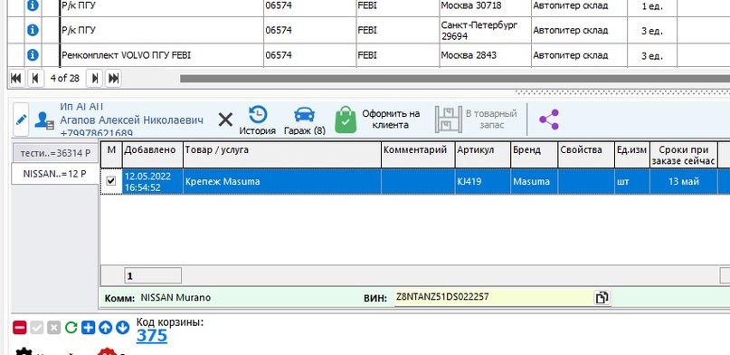Click Ед.изм column header
The height and width of the screenshot is (355, 730).
631,155
